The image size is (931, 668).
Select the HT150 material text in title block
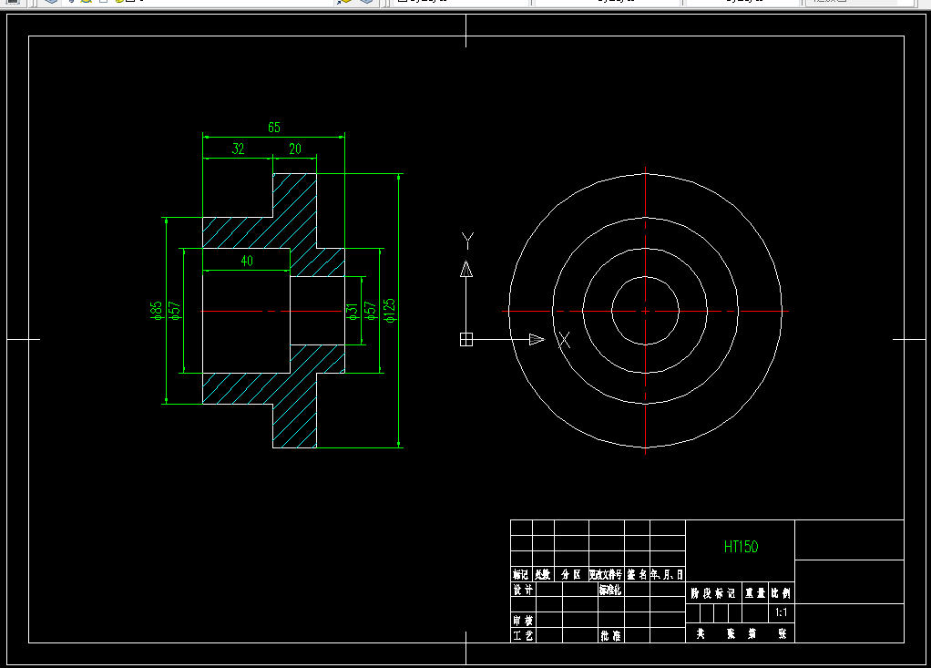tap(741, 547)
